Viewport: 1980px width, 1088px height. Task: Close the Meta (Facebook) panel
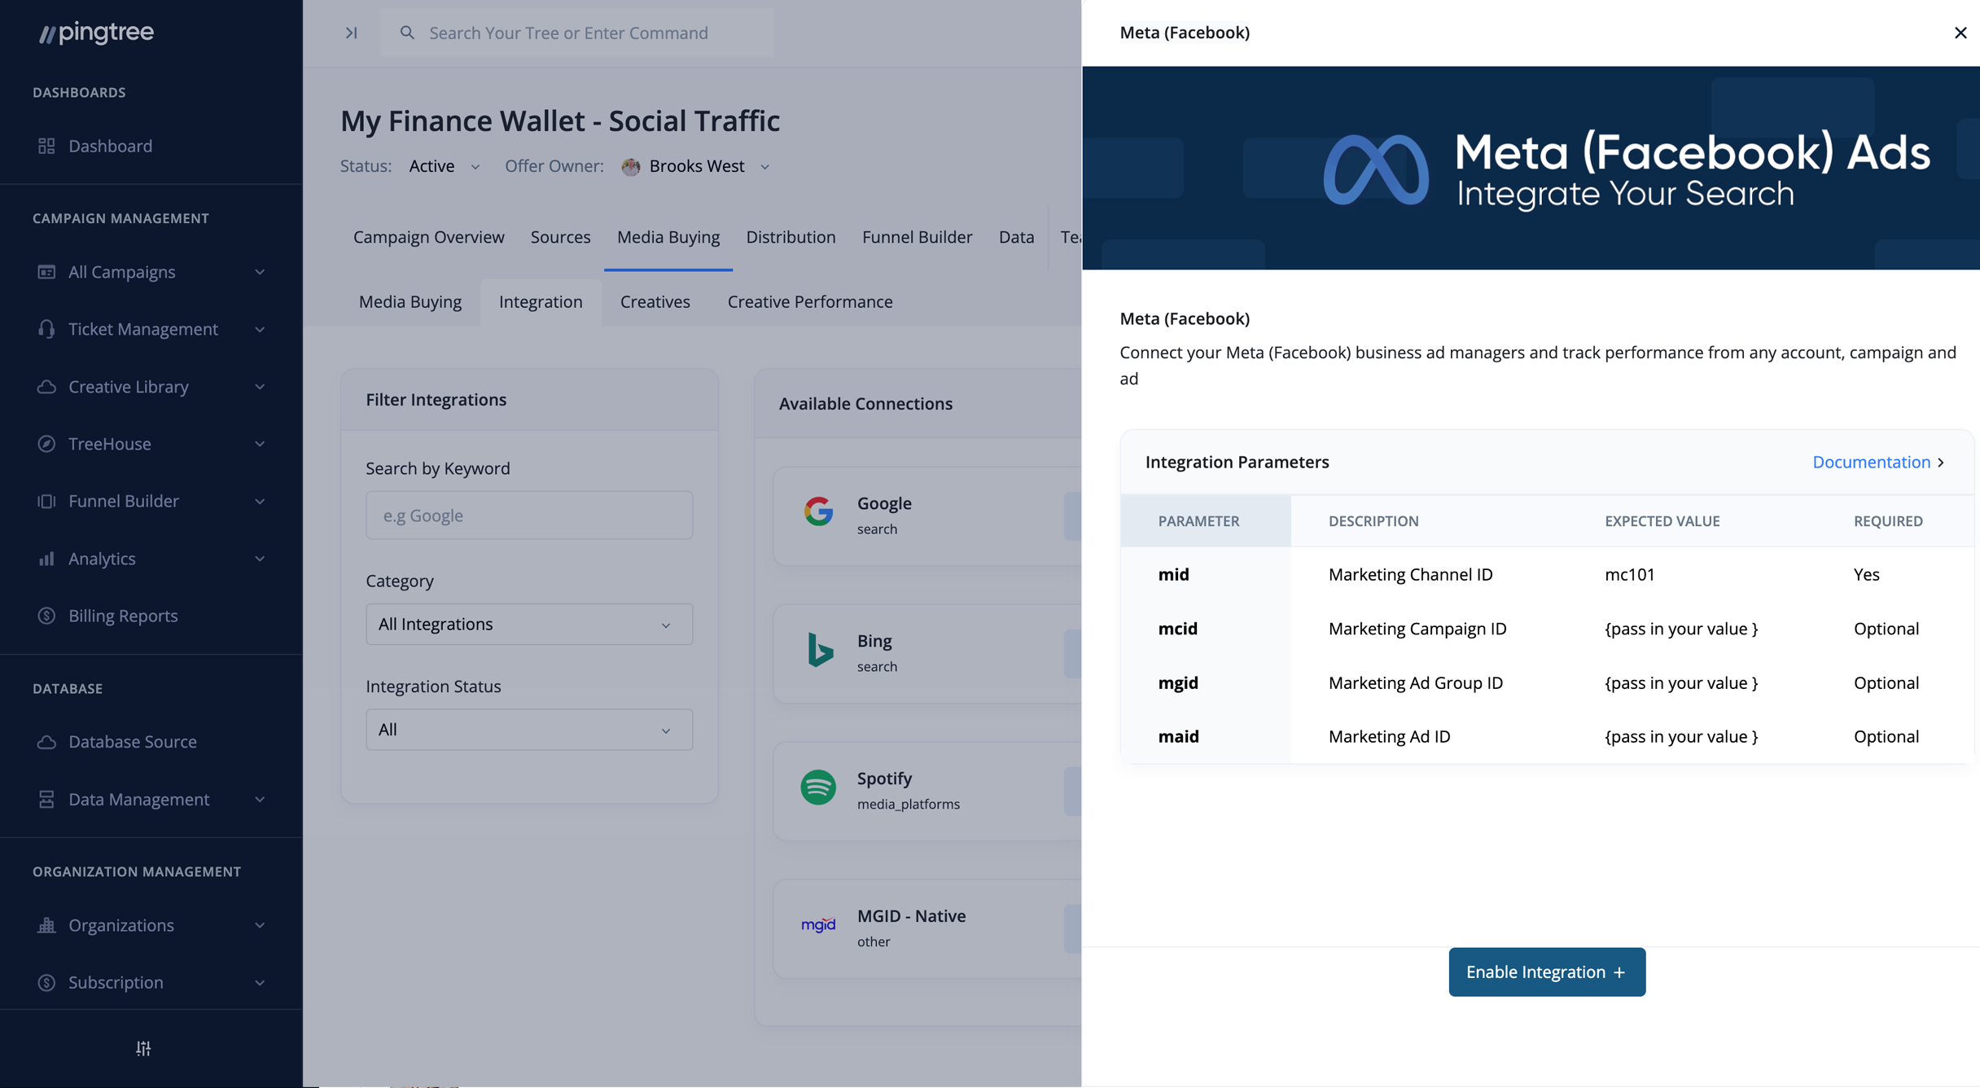point(1960,33)
